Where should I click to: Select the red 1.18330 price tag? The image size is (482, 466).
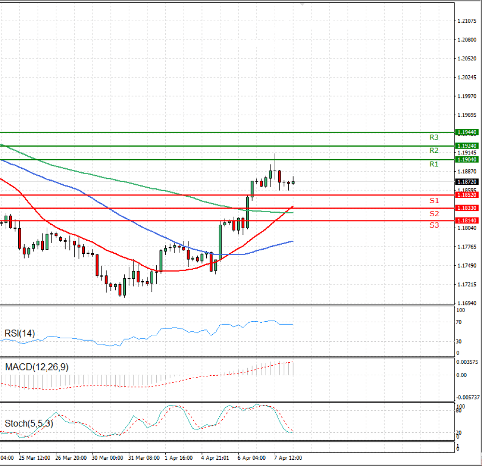point(467,208)
